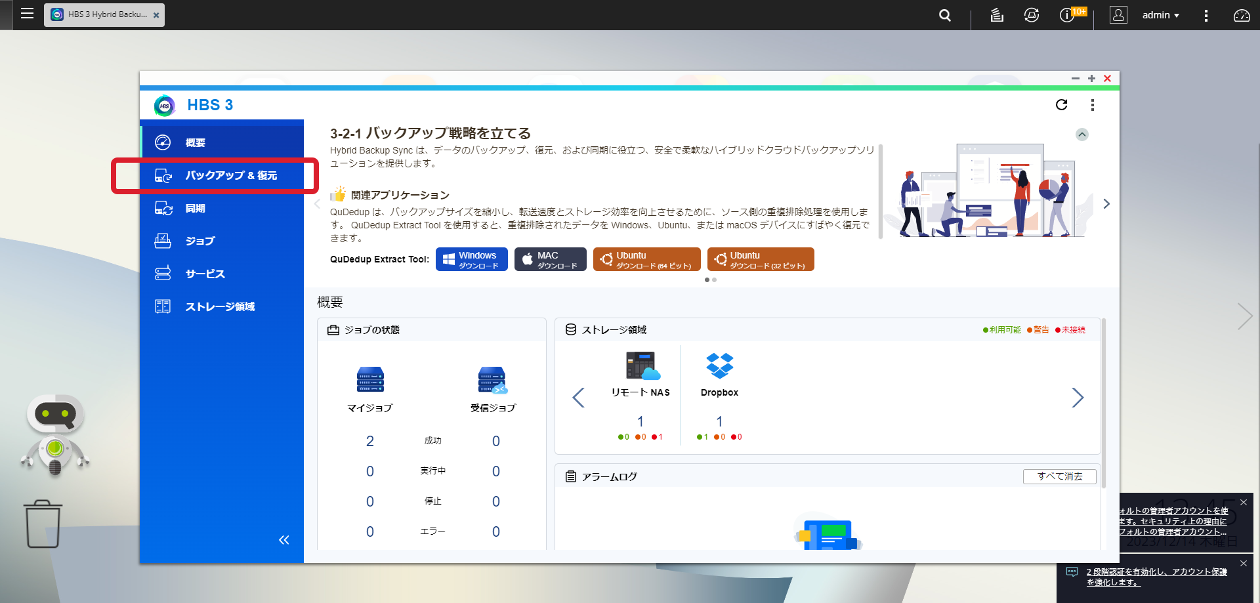
Task: Clear all alarm logs with すべて消去
Action: (x=1060, y=476)
